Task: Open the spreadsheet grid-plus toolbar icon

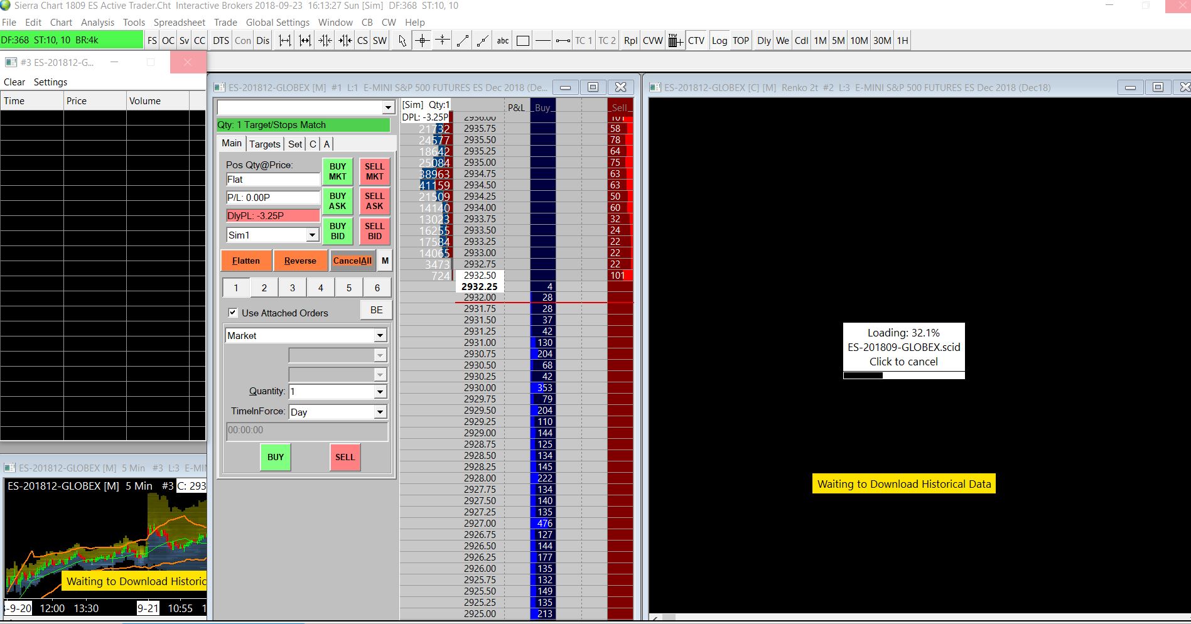Action: click(676, 41)
